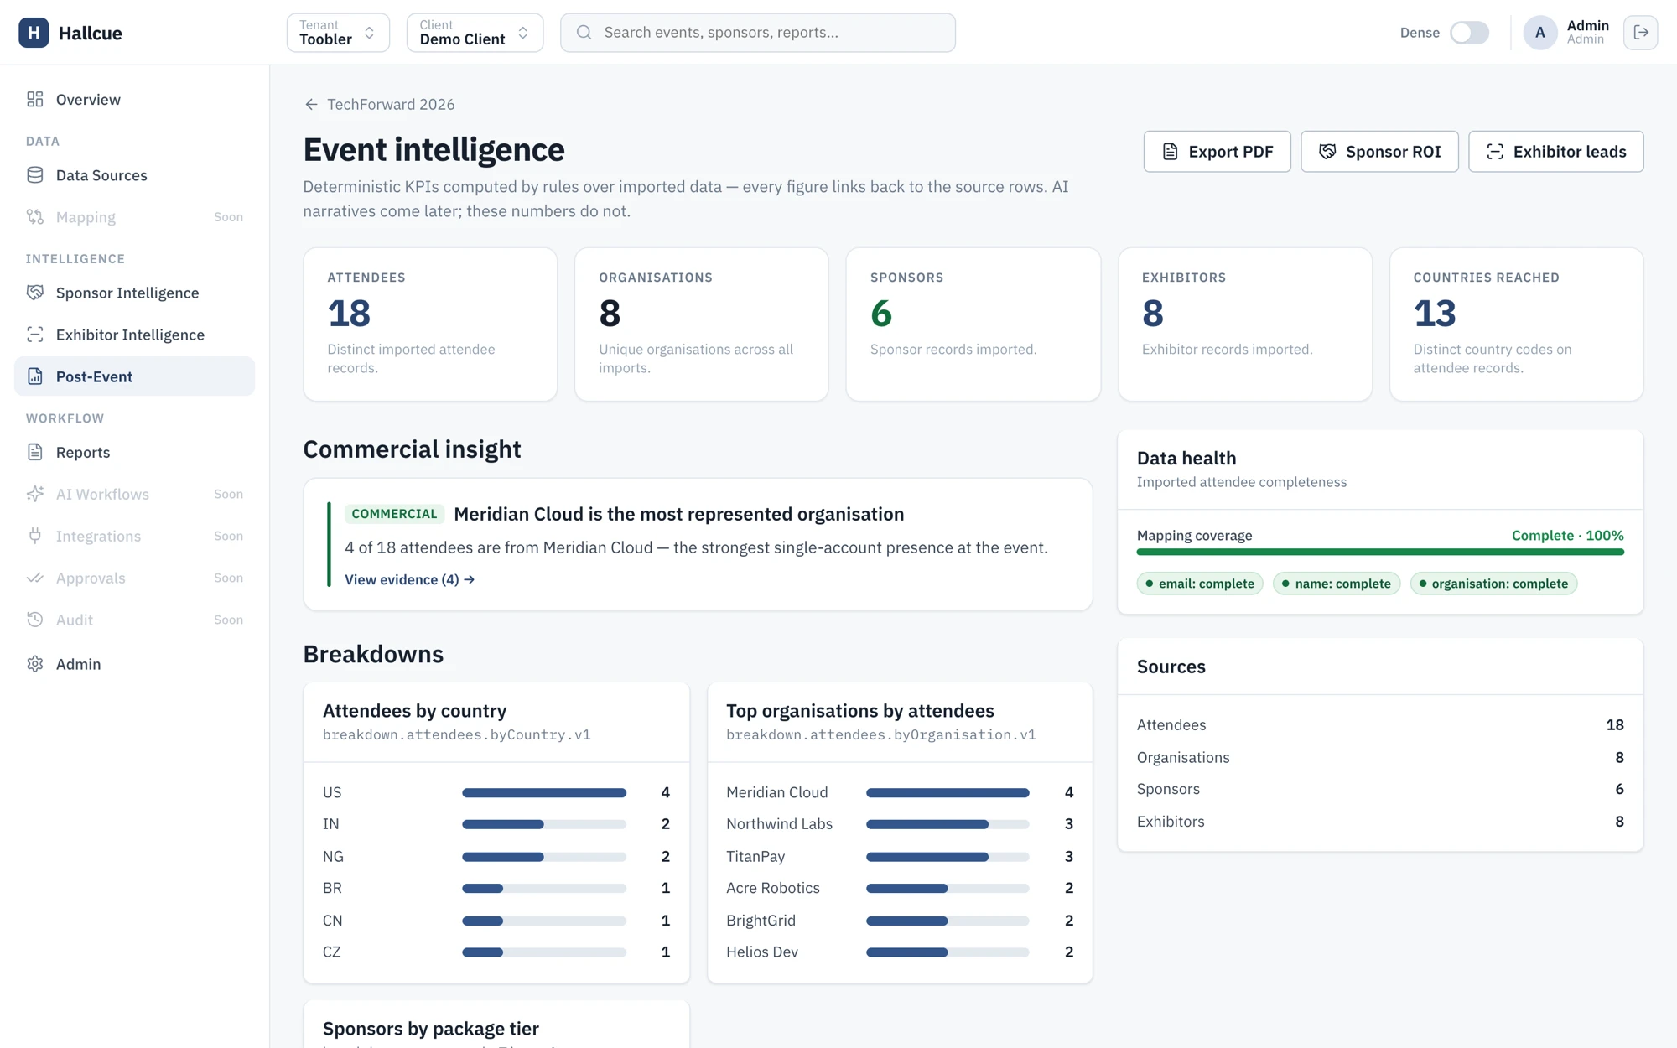Screen dimensions: 1677x1048
Task: Click the Data Sources database icon
Action: pyautogui.click(x=35, y=174)
